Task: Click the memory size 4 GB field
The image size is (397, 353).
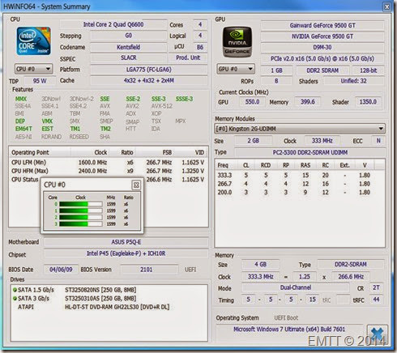Action: pyautogui.click(x=260, y=265)
